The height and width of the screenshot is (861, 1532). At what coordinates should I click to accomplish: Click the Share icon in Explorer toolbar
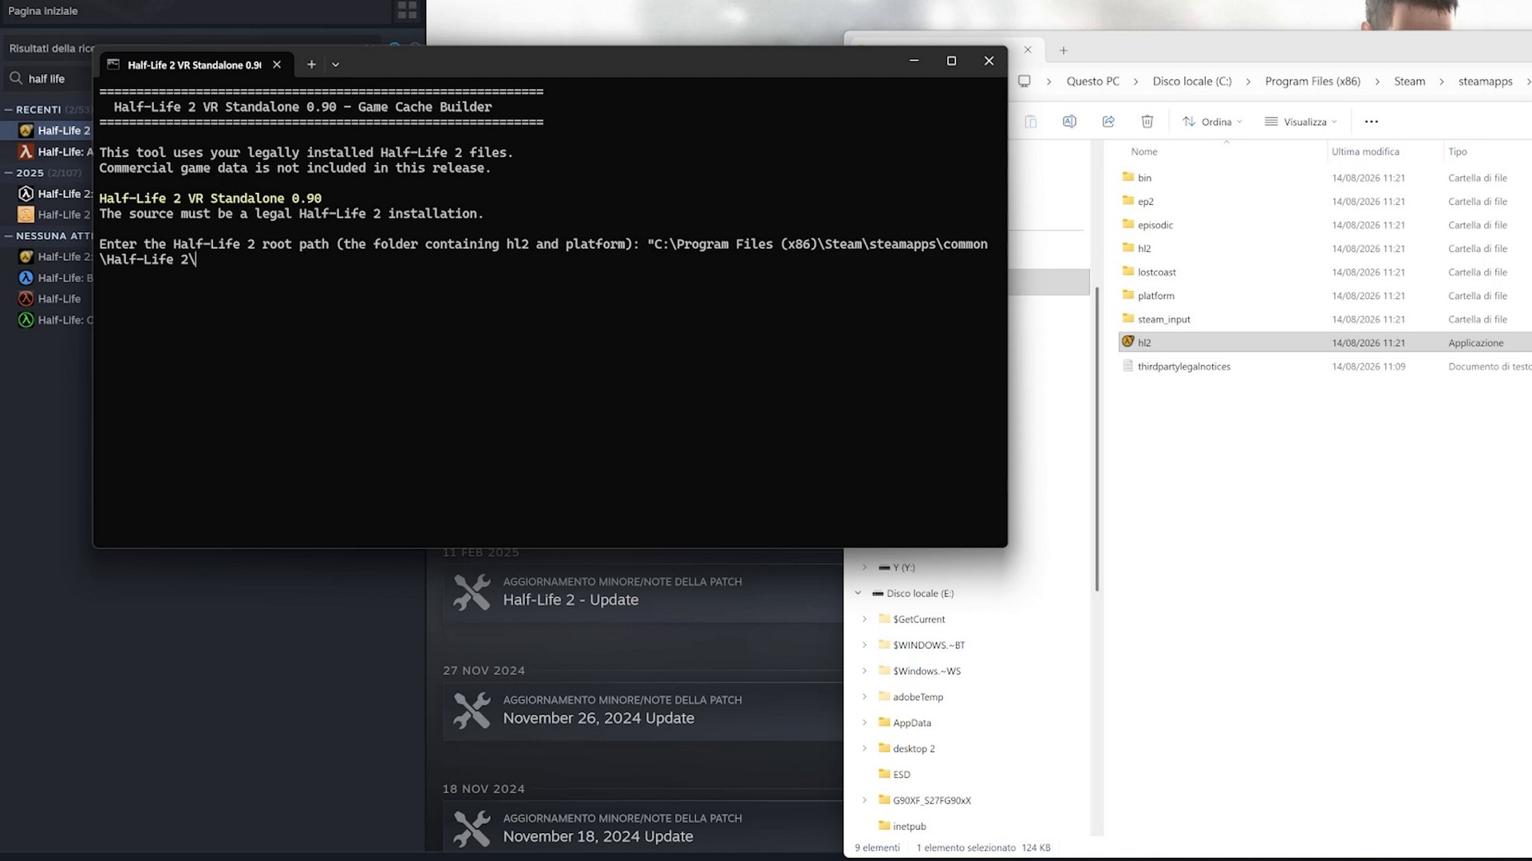(1108, 121)
